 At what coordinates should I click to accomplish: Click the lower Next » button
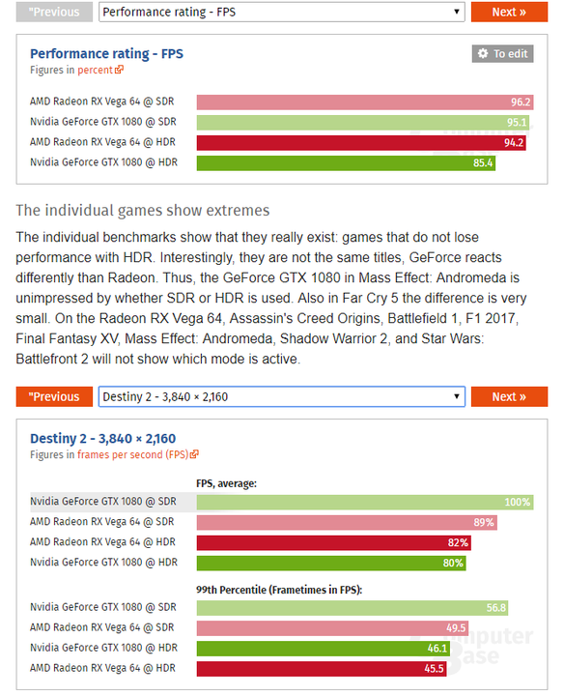[x=509, y=396]
